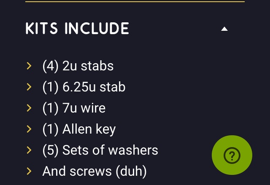Click the Kits Include heading
The width and height of the screenshot is (270, 185).
click(77, 29)
